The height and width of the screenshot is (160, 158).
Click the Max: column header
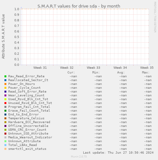pyautogui.click(x=146, y=73)
